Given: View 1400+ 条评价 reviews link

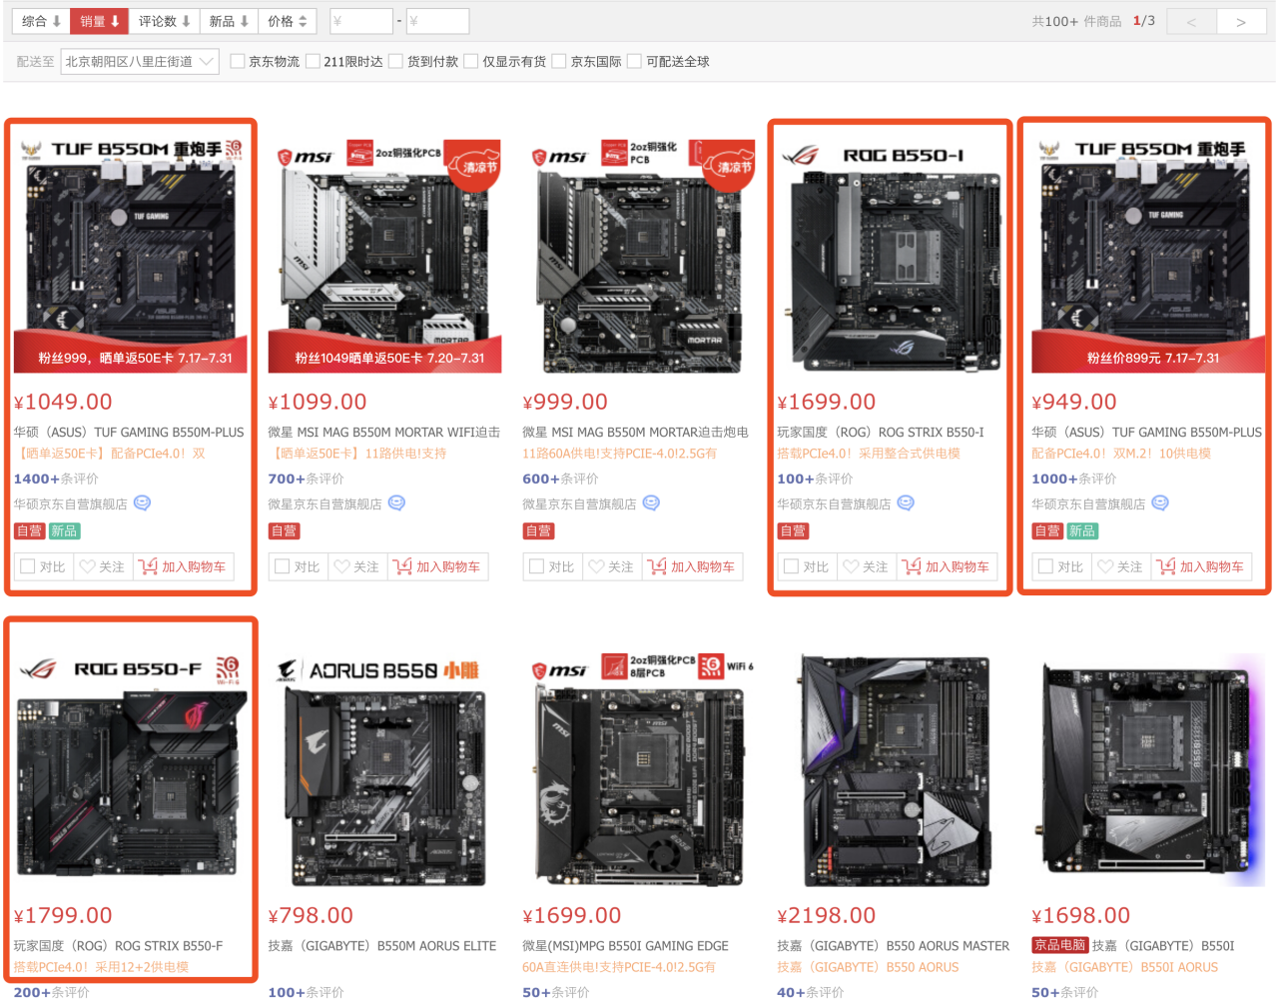Looking at the screenshot, I should pyautogui.click(x=56, y=480).
